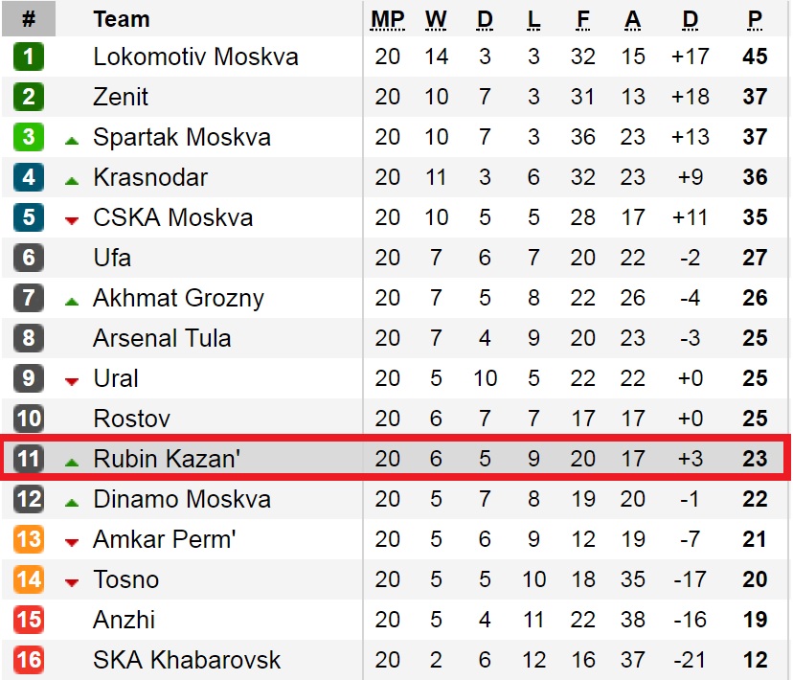Open the Zenit team link
Screen dimensions: 793x680
pyautogui.click(x=121, y=97)
